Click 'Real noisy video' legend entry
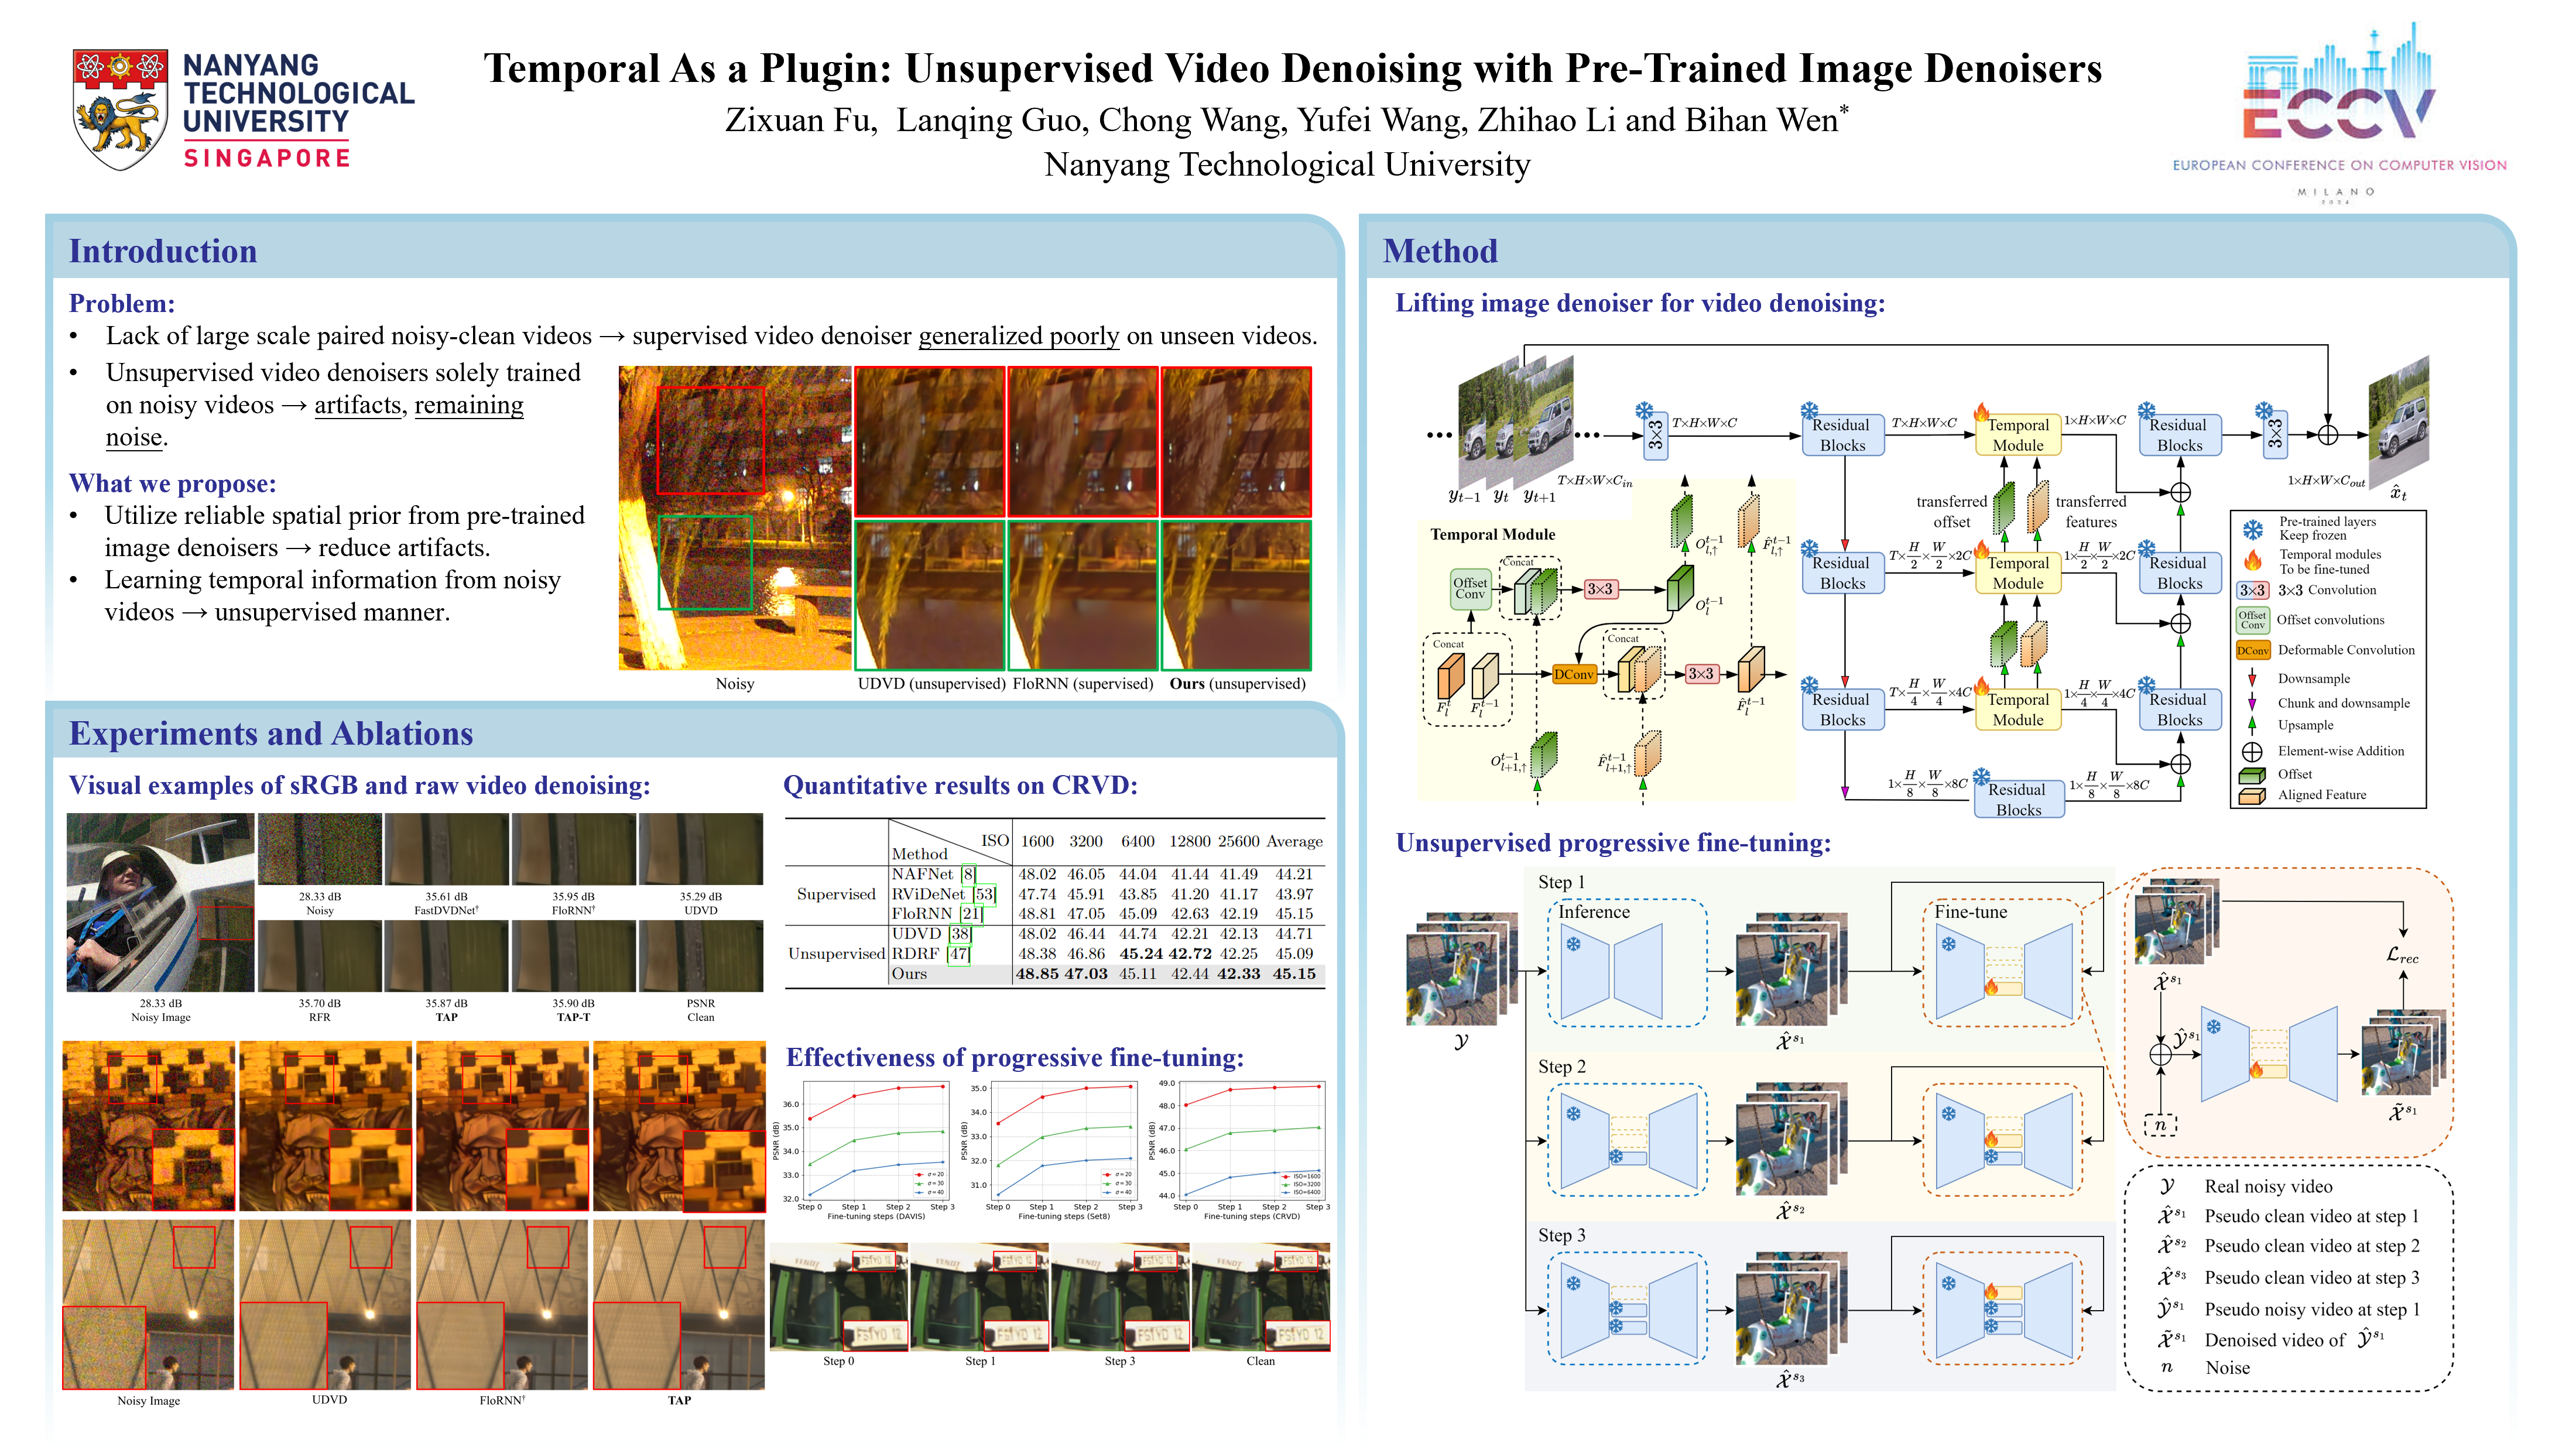Screen dimensions: 2576x1450 click(x=2267, y=1187)
